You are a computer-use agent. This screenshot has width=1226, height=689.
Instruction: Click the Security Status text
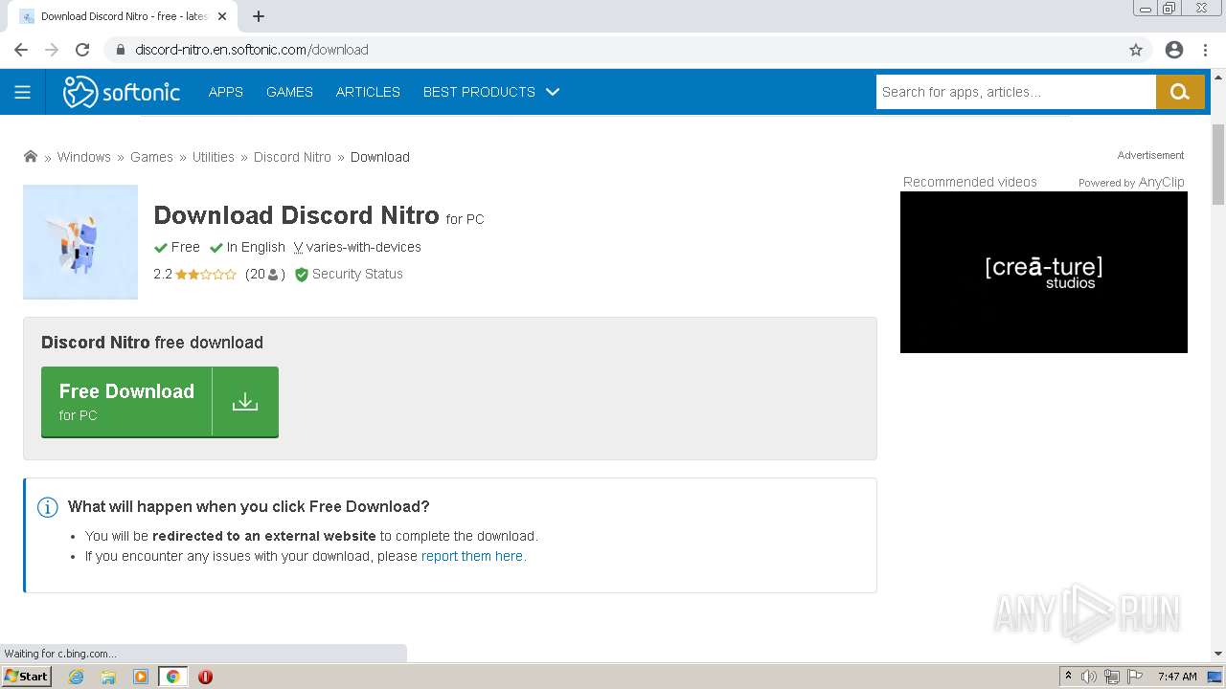pos(357,274)
